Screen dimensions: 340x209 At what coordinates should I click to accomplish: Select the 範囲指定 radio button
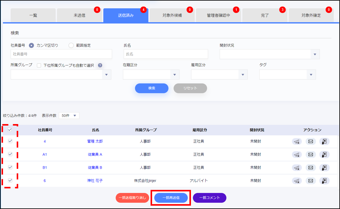[x=71, y=46]
